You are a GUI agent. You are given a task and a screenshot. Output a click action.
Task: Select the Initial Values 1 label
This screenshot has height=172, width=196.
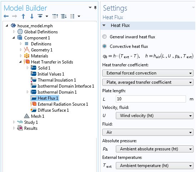(51, 74)
